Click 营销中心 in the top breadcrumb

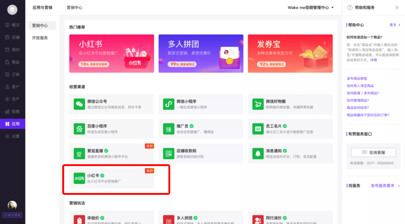pyautogui.click(x=74, y=7)
